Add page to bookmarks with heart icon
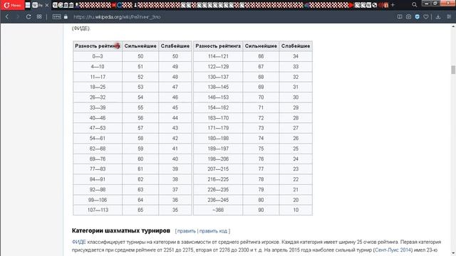This screenshot has width=456, height=256. [426, 17]
